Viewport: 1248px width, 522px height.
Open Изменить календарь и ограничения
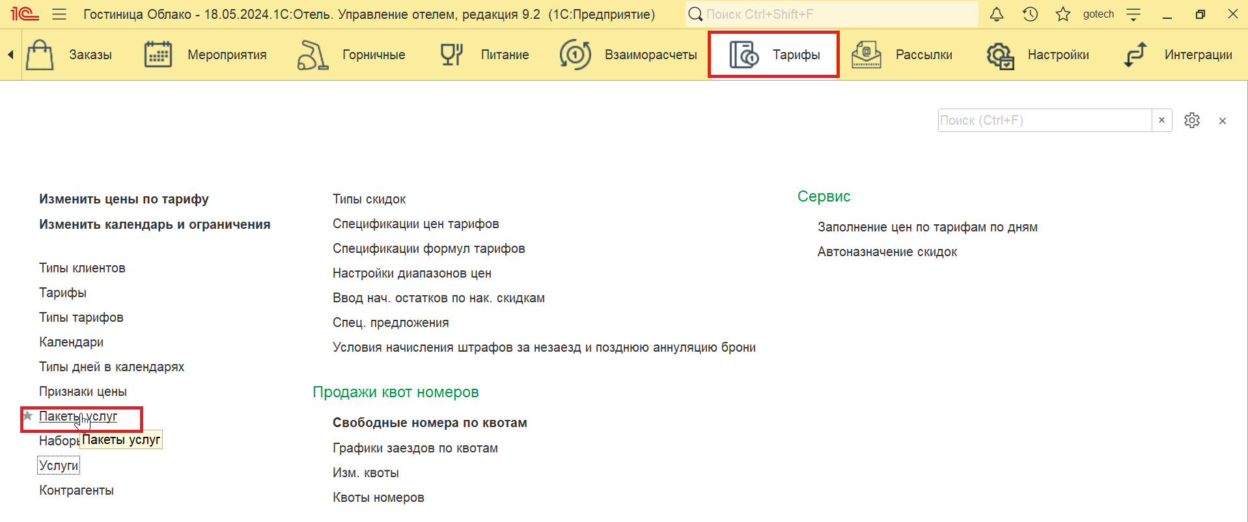tap(154, 224)
